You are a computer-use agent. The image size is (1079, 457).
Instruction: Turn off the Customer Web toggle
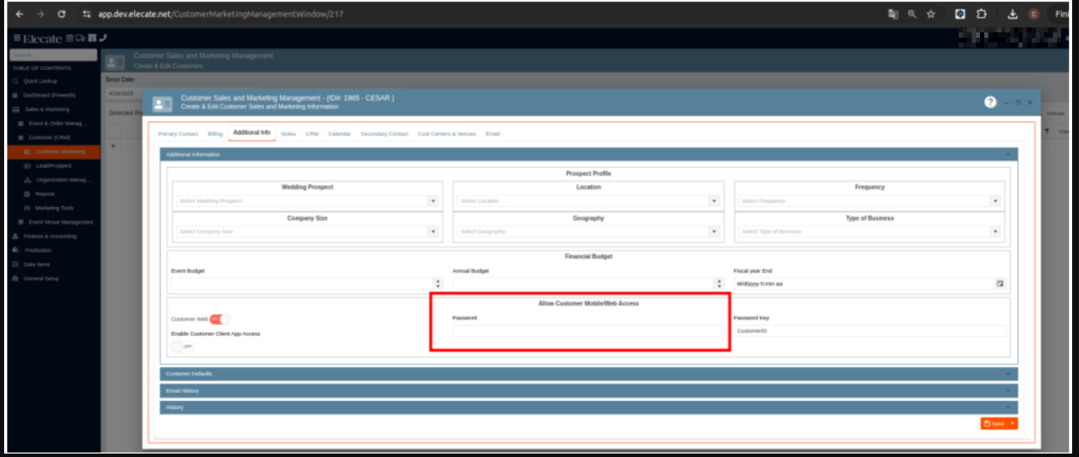click(x=219, y=320)
